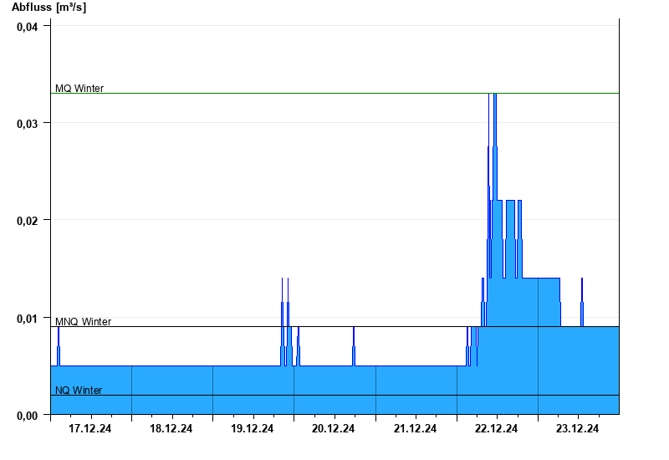
Task: Click the 0,02 y-axis value
Action: click(x=28, y=221)
